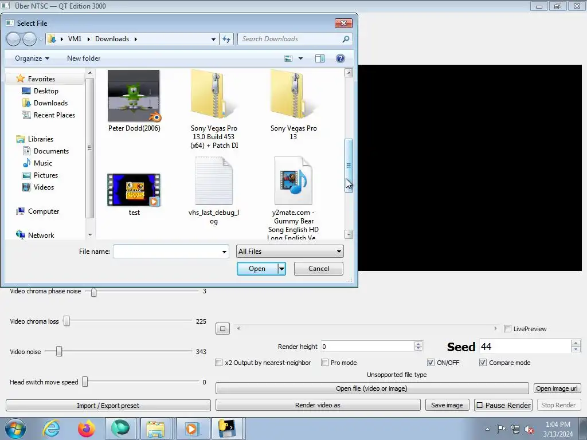Decrease the Seed value spinner
The image size is (587, 440).
click(576, 349)
